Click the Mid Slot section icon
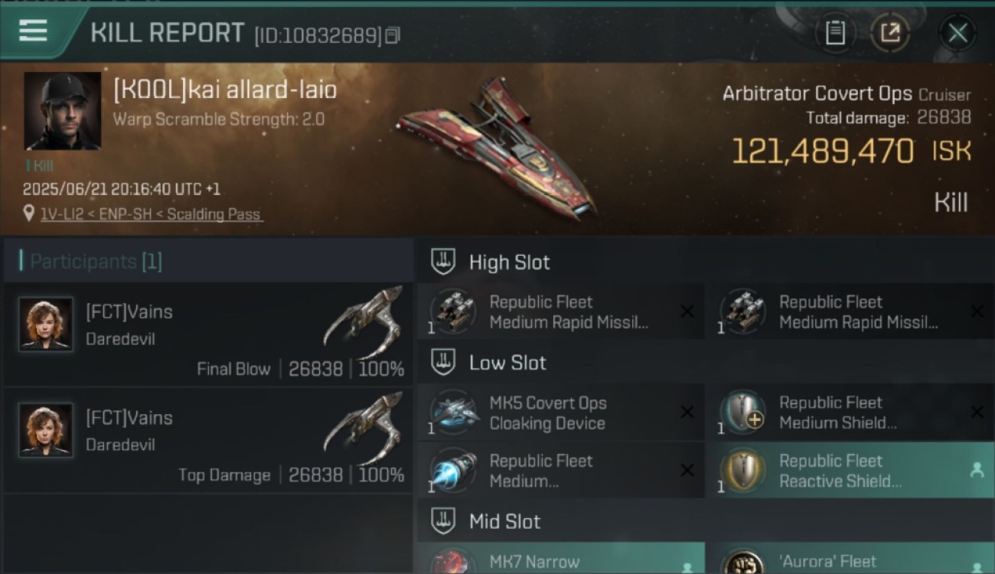995x574 pixels. pos(443,521)
